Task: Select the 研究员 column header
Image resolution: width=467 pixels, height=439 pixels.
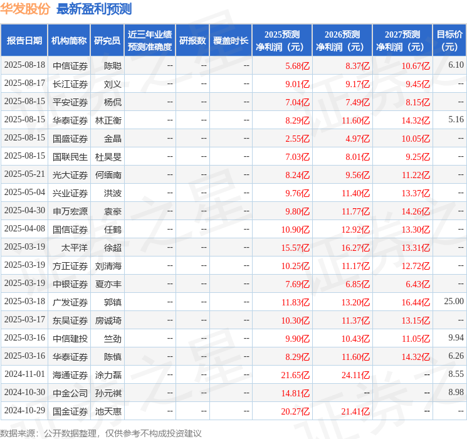Action: 107,41
